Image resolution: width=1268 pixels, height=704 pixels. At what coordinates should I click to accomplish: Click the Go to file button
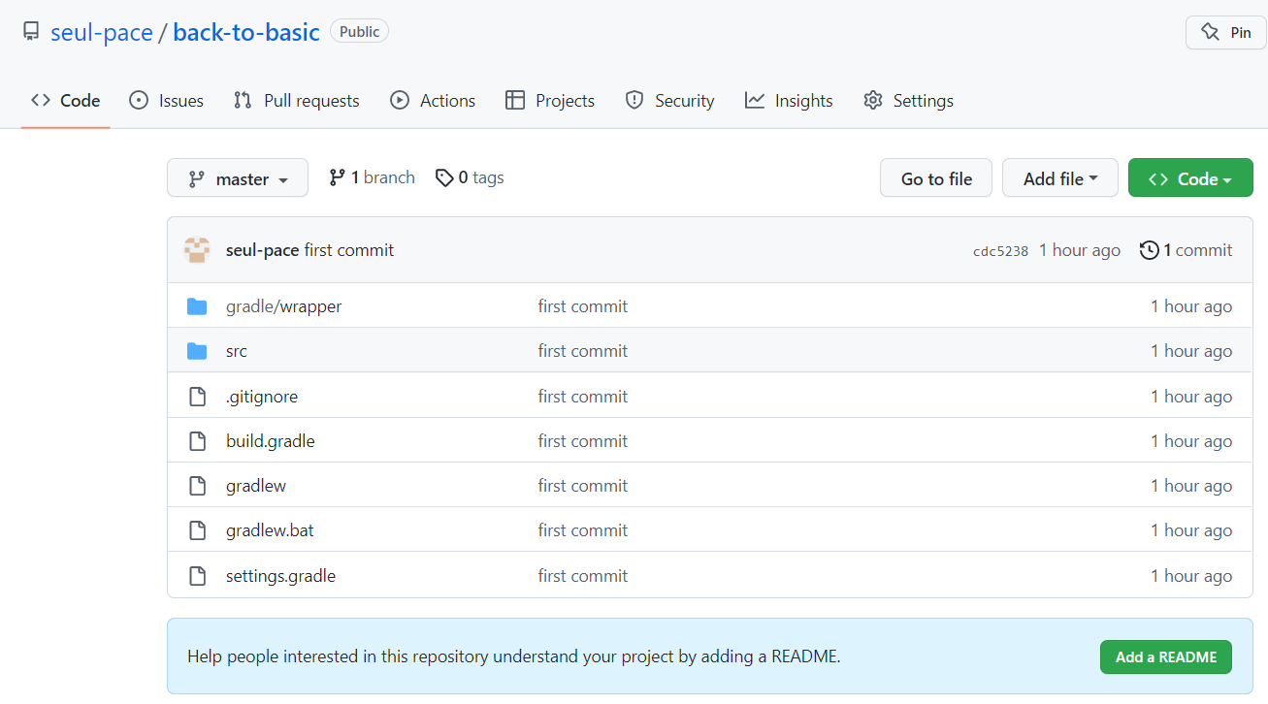[x=936, y=178]
